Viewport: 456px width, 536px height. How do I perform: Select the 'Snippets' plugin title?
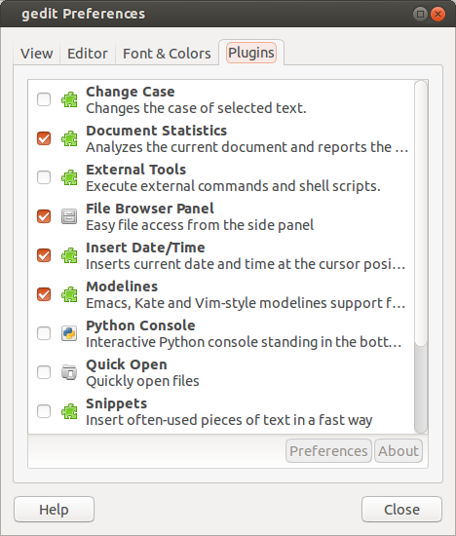(116, 403)
